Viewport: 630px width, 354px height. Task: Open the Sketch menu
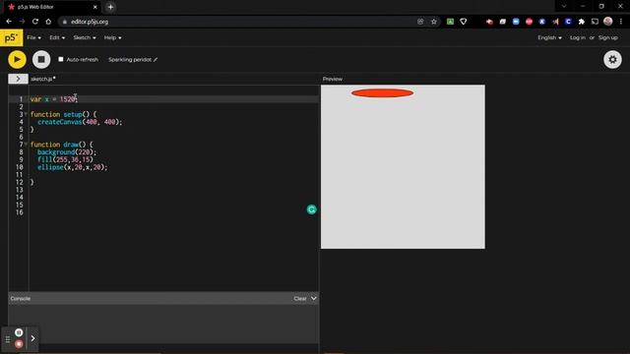85,37
